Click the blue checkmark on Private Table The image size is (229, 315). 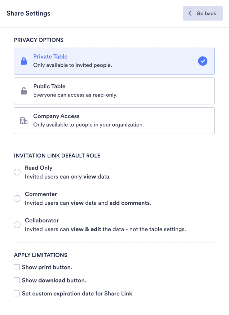click(x=203, y=61)
